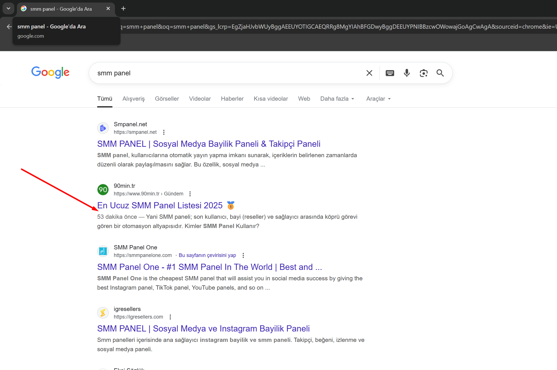Go back with the browser back arrow
The width and height of the screenshot is (557, 370).
pos(9,27)
